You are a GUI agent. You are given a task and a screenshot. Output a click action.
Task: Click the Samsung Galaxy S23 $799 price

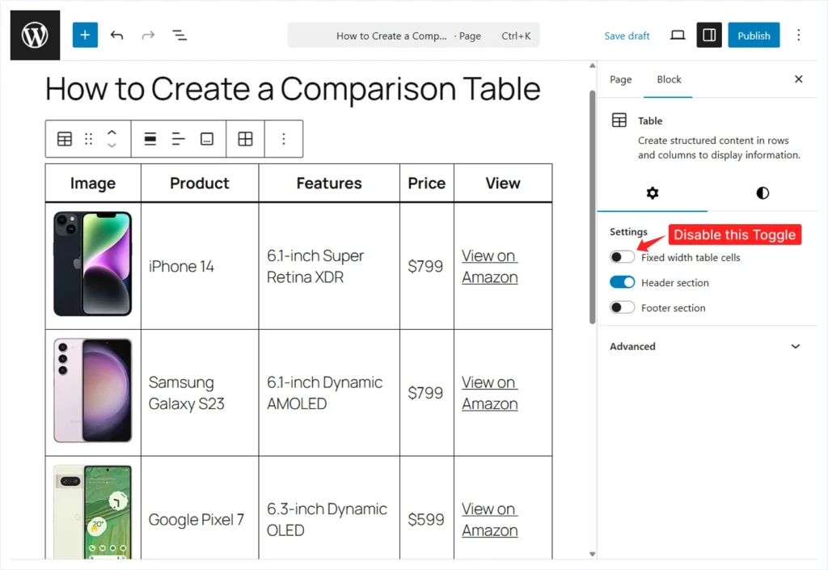[x=427, y=393]
